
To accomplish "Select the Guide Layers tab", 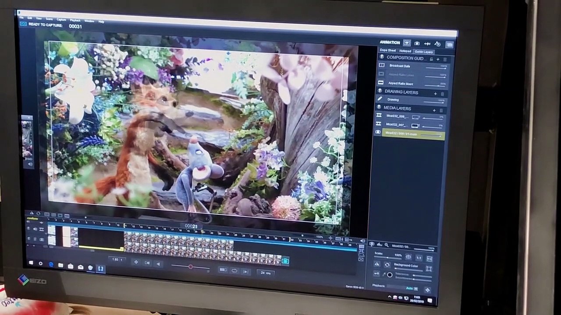I will point(424,52).
